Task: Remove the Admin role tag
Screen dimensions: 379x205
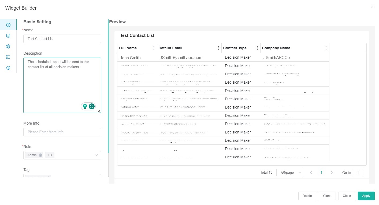Action: tap(40, 155)
